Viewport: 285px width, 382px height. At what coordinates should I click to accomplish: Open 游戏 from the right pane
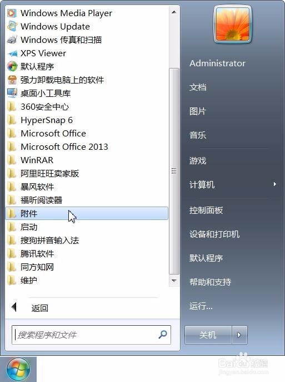pyautogui.click(x=198, y=161)
